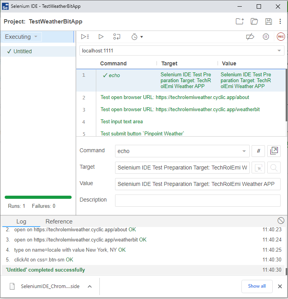Expand download item options chevron
Screen dimensions: 288x299
coord(90,286)
